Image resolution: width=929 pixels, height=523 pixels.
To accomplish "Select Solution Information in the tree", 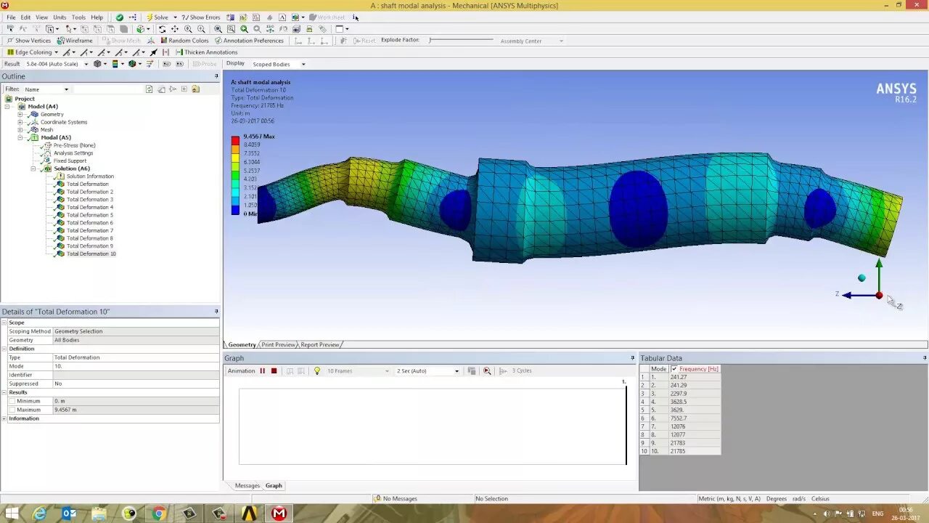I will point(90,177).
